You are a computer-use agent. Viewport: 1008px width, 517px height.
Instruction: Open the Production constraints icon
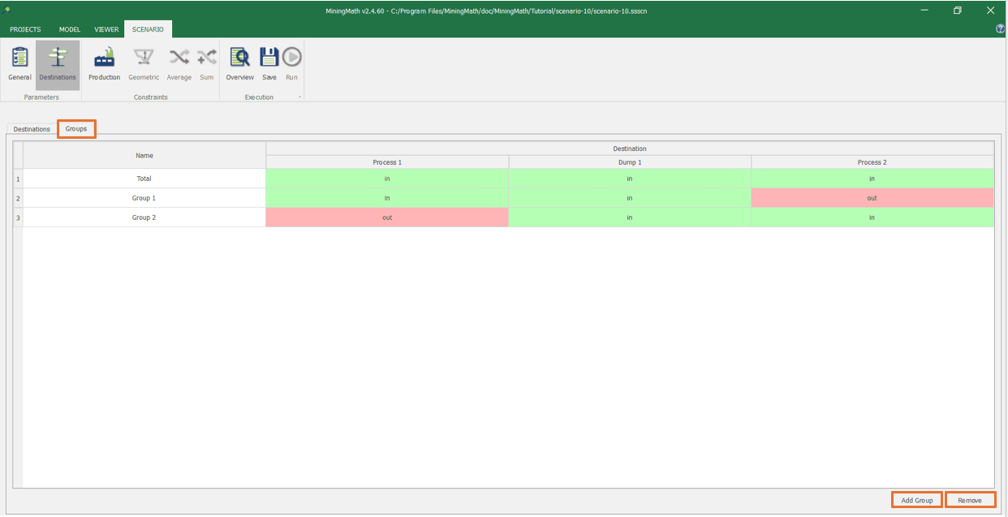pos(104,64)
